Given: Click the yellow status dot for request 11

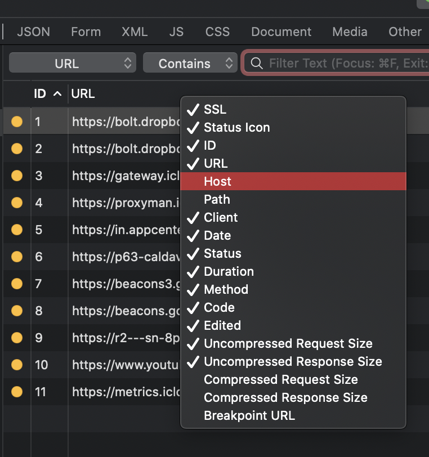Looking at the screenshot, I should pos(17,392).
